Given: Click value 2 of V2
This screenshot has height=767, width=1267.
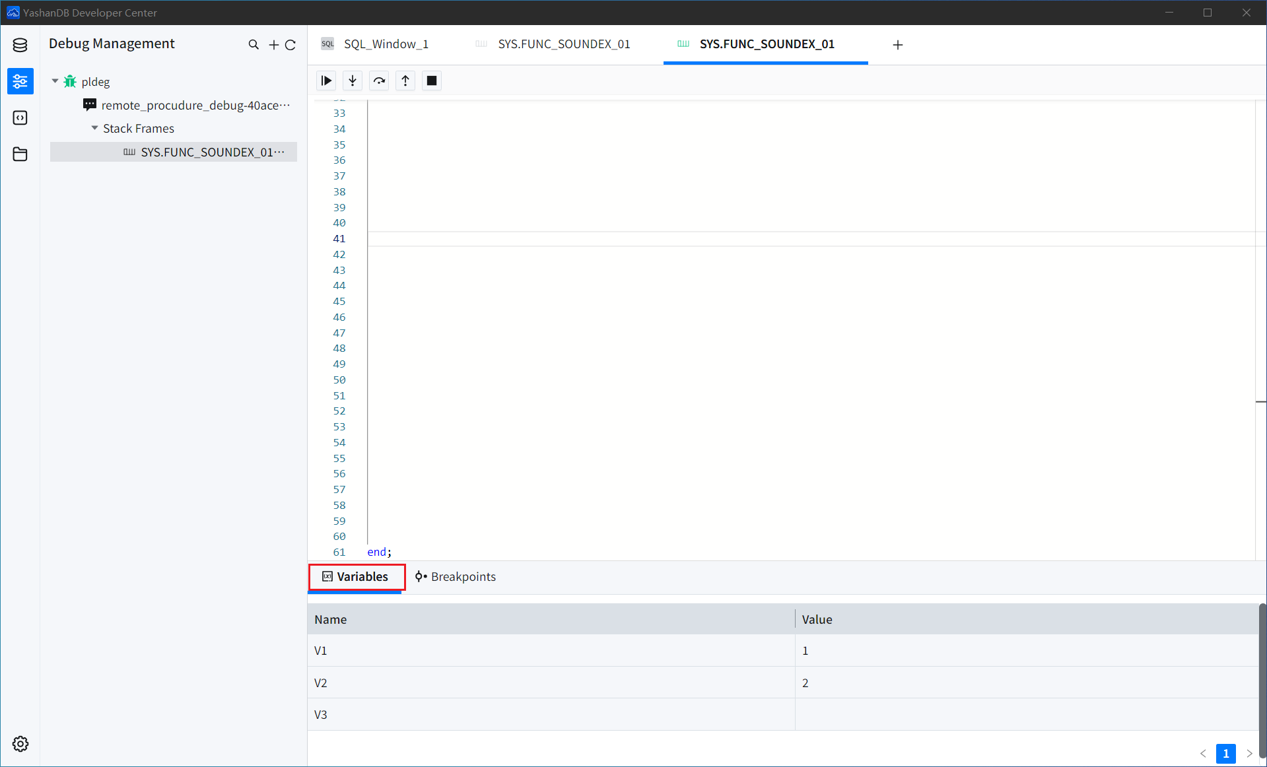Looking at the screenshot, I should [805, 683].
